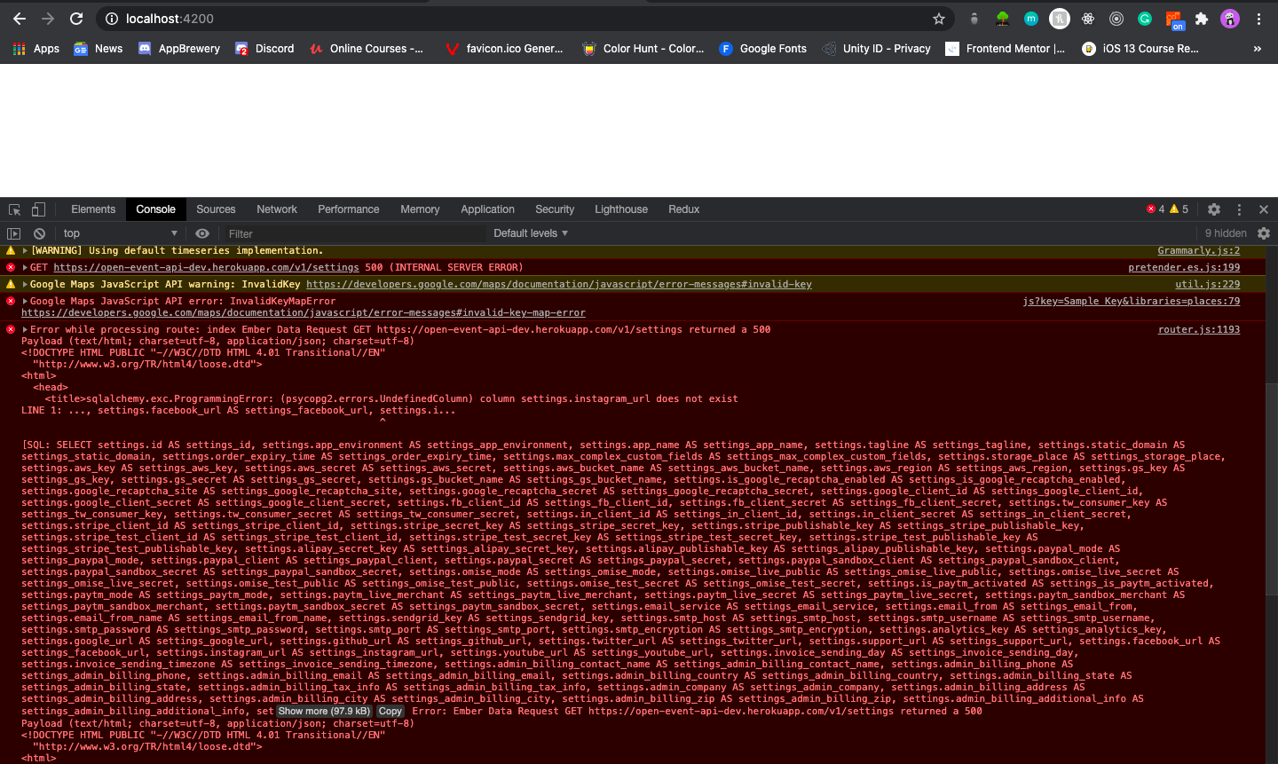Viewport: 1278px width, 764px height.
Task: Open the News bookmark
Action: [x=99, y=49]
